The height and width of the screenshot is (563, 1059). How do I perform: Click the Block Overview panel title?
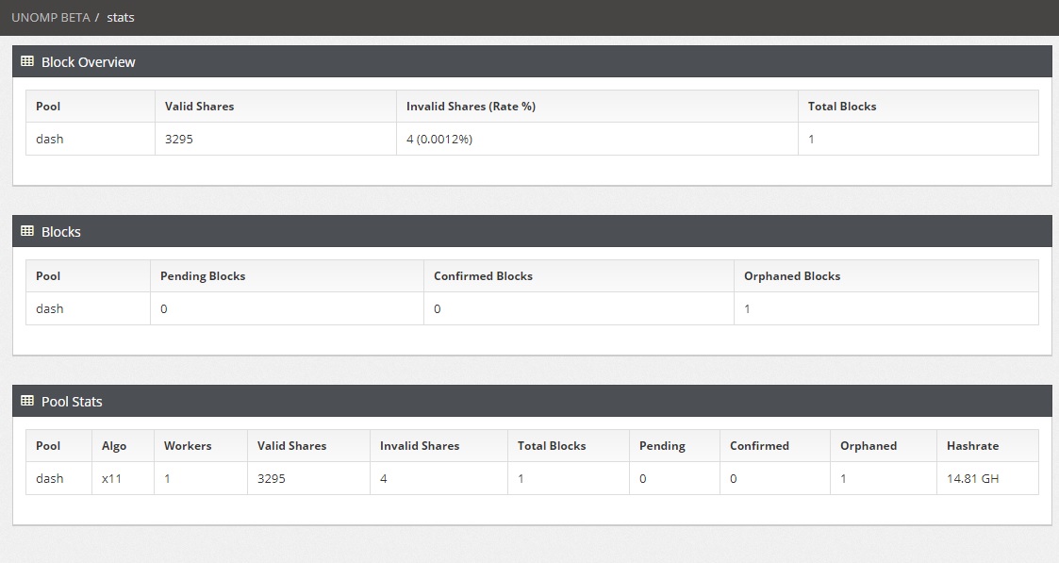(88, 62)
